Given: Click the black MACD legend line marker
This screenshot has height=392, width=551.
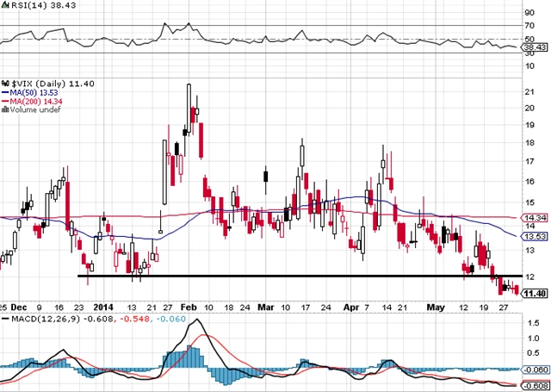Looking at the screenshot, I should coord(5,320).
